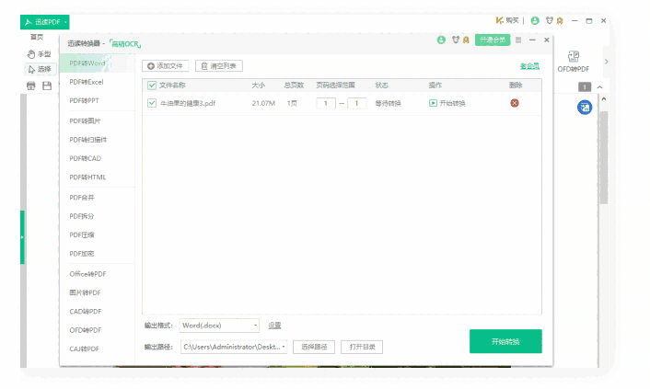Click the page number 1 indicator
Viewport: 650px width, 389px height.
click(585, 87)
